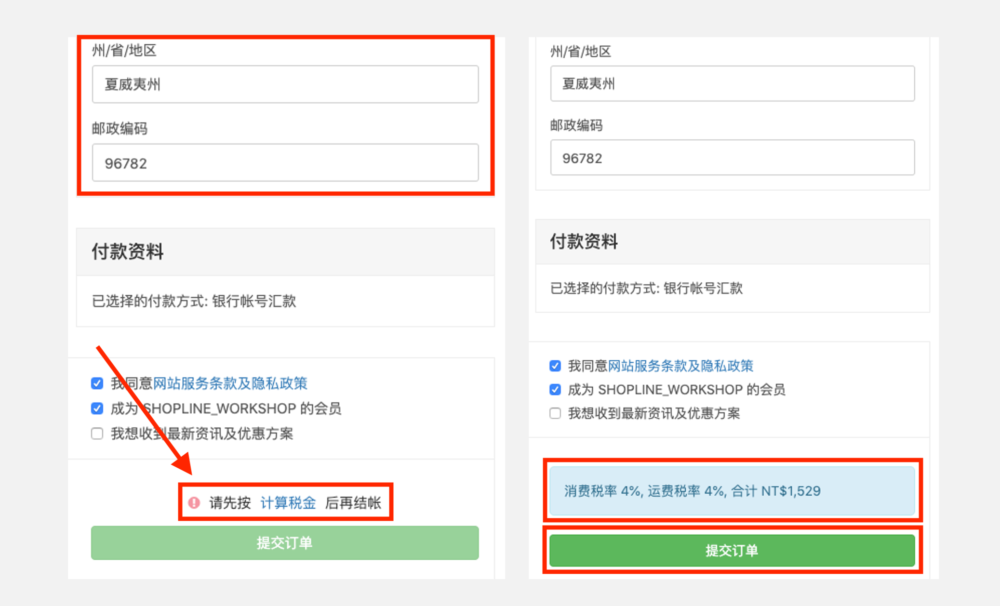Click right 已选择的付款方式: 银行帐号汇款 text

(x=646, y=288)
